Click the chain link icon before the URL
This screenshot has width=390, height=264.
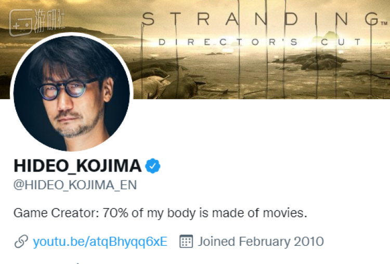(x=21, y=241)
